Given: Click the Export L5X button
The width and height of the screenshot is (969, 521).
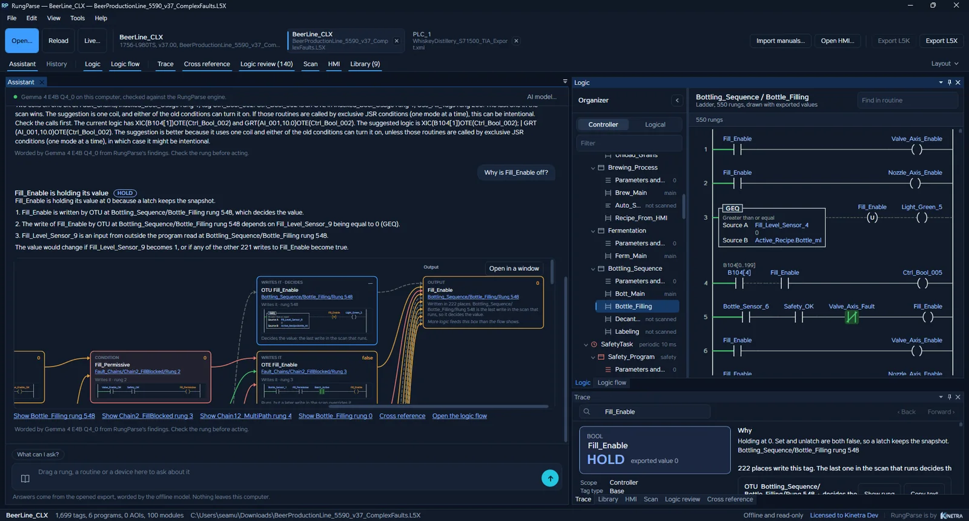Looking at the screenshot, I should pyautogui.click(x=941, y=41).
